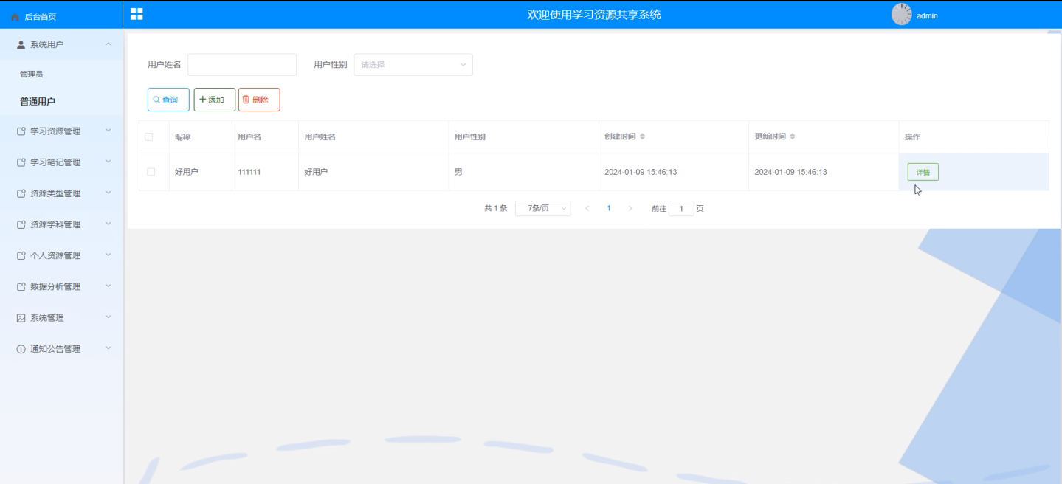
Task: Check the row checkbox for 好用户
Action: [151, 172]
